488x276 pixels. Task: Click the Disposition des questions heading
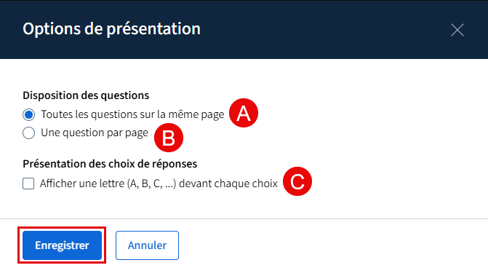(86, 95)
